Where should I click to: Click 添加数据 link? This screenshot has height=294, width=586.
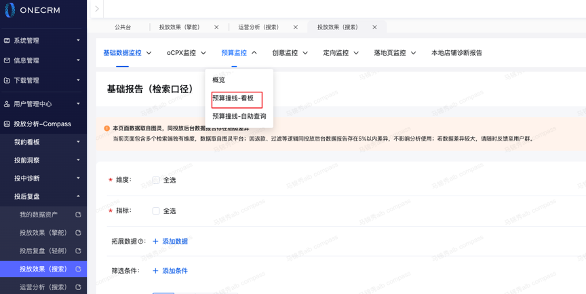(x=170, y=242)
